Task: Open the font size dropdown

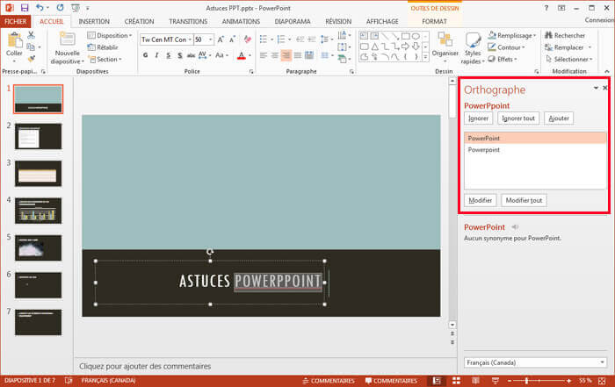Action: 211,39
